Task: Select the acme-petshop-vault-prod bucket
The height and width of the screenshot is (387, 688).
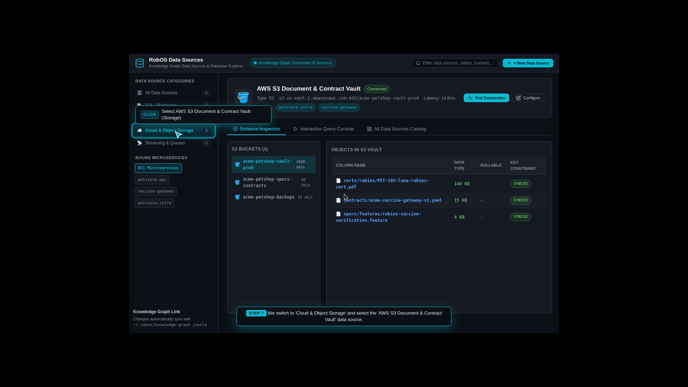Action: [x=274, y=164]
